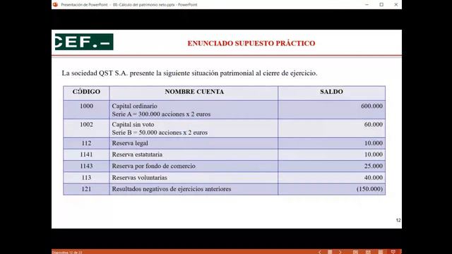452x254 pixels.
Task: Click the 25.000 balance value
Action: 374,167
